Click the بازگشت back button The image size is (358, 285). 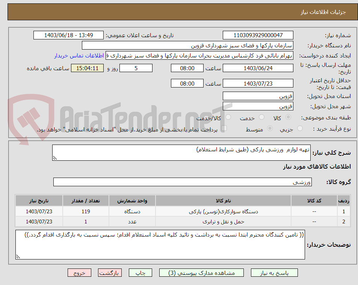110,273
